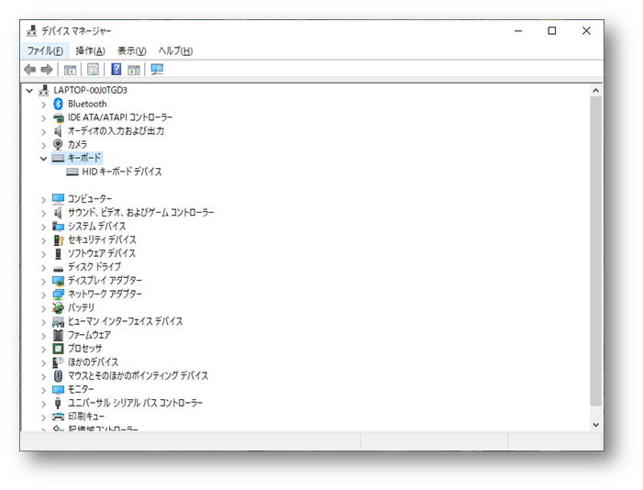This screenshot has height=490, width=643.
Task: Select the ユニバーサル シリアル バス コントローラー label
Action: point(135,403)
